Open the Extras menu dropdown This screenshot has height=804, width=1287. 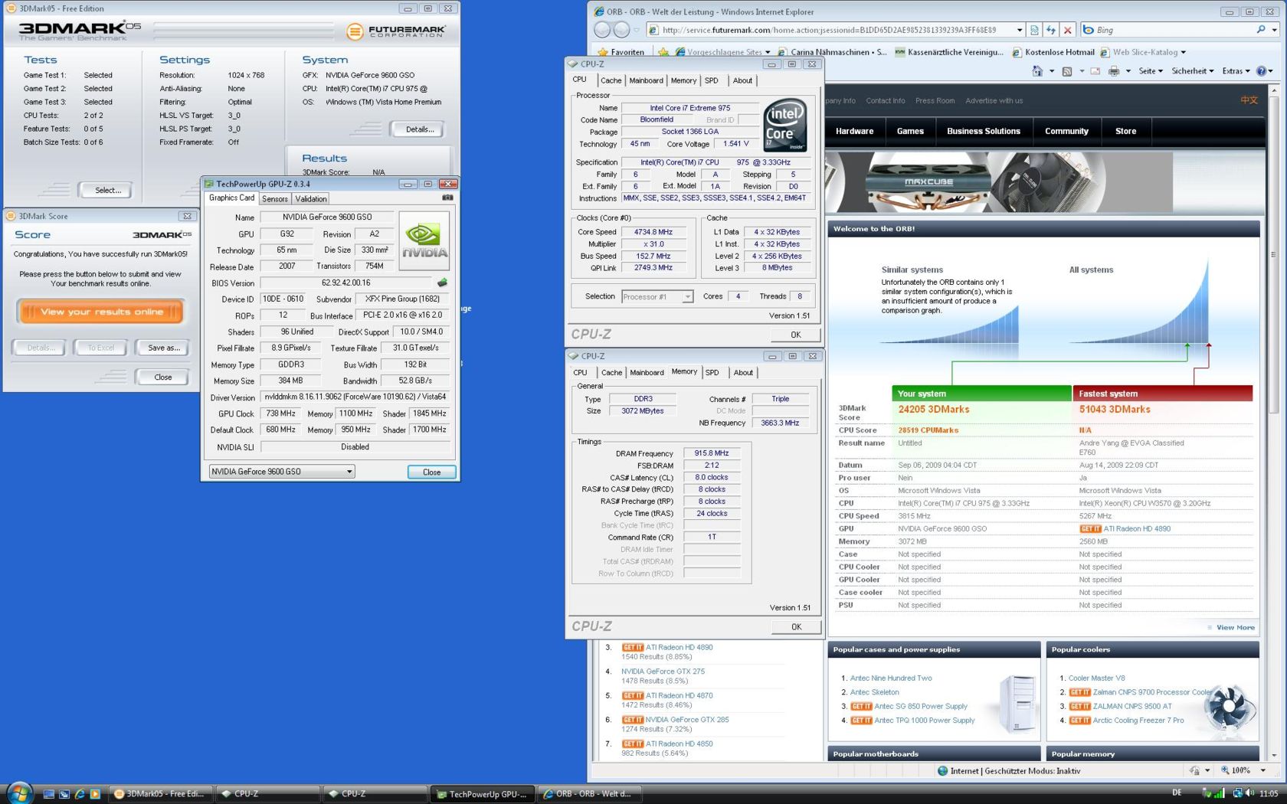click(1236, 71)
